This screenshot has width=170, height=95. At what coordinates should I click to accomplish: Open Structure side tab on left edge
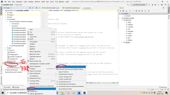click(1, 70)
